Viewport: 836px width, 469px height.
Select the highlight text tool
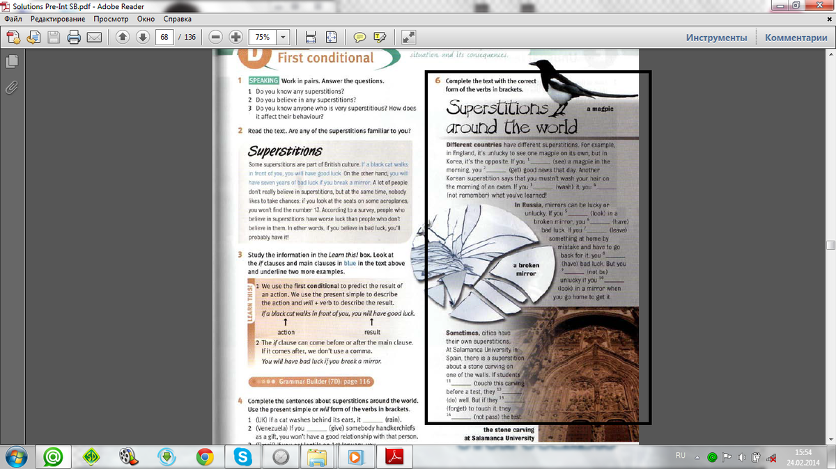click(x=380, y=37)
